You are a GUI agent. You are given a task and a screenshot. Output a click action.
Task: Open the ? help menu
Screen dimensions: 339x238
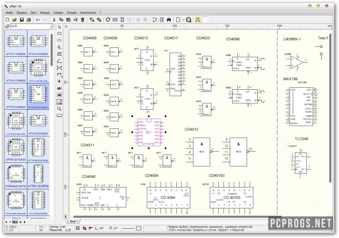pyautogui.click(x=100, y=13)
